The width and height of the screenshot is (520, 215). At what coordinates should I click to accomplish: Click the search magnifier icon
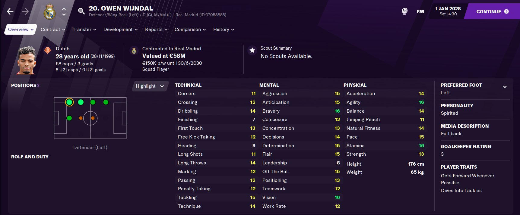coord(81,11)
